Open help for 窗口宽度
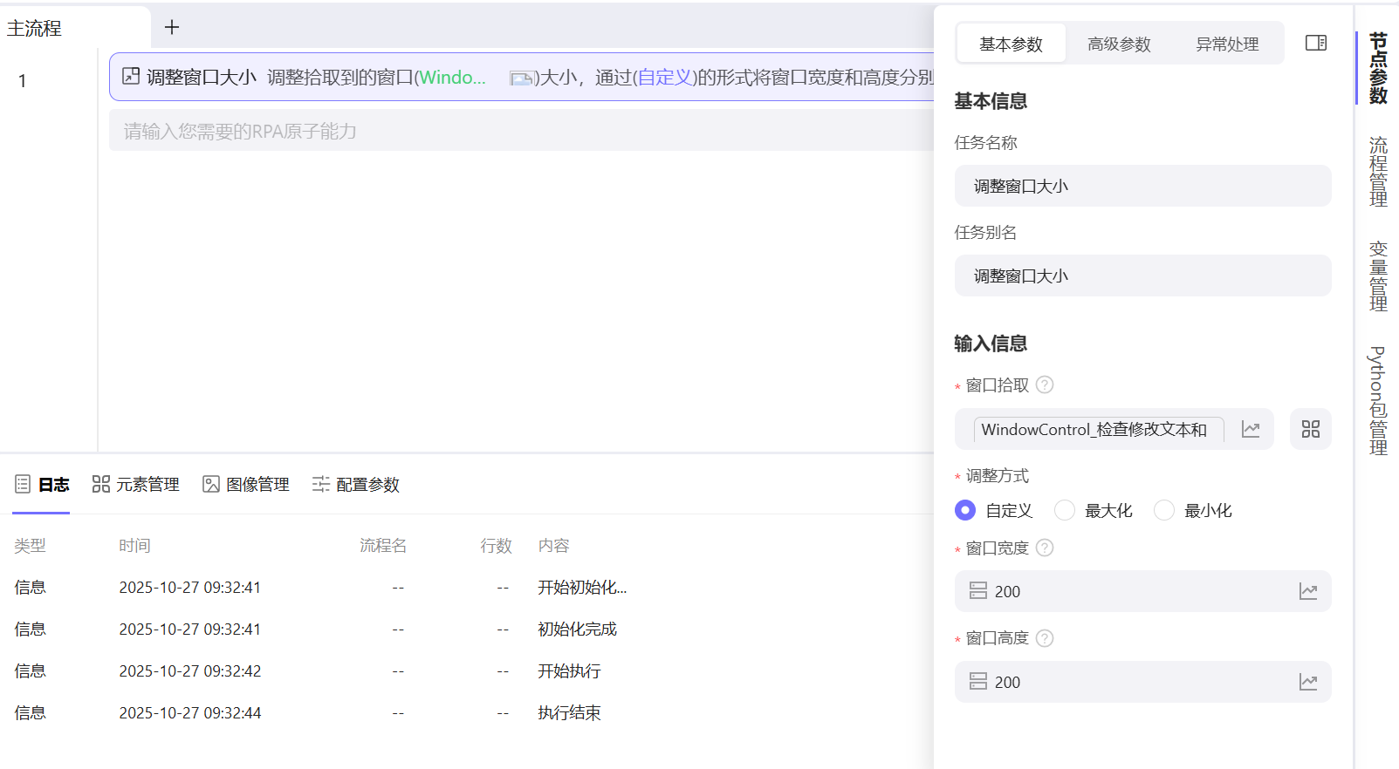Image resolution: width=1399 pixels, height=769 pixels. pyautogui.click(x=1045, y=548)
